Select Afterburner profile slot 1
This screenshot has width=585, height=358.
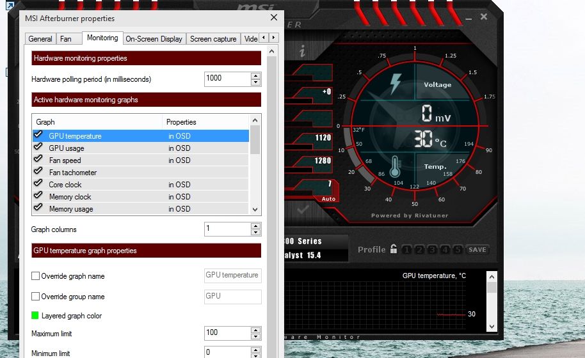pyautogui.click(x=407, y=249)
